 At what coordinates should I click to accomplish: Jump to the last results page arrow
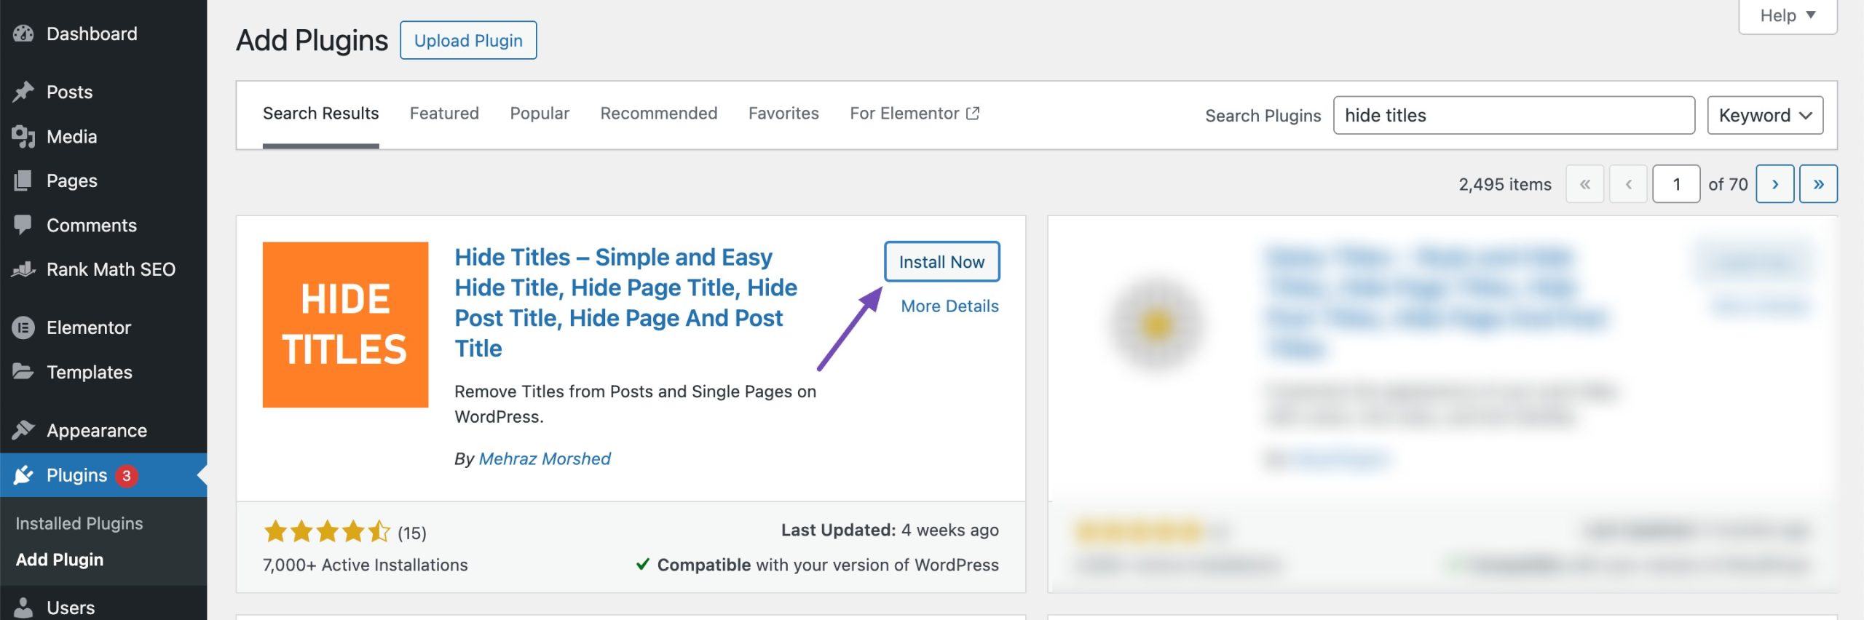(1818, 184)
